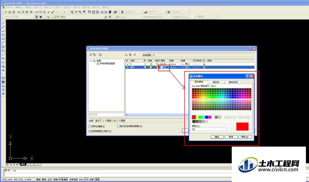Click 取消 in Select Color dialog
Image resolution: width=309 pixels, height=182 pixels.
click(231, 137)
